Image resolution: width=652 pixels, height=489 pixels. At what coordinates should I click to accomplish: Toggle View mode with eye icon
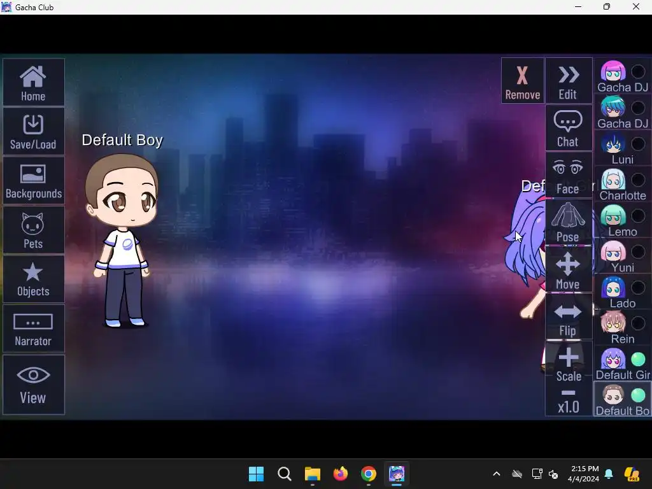click(33, 385)
